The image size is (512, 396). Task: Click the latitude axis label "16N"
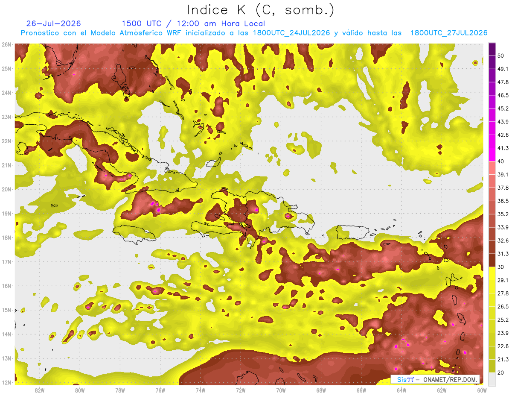click(x=6, y=286)
